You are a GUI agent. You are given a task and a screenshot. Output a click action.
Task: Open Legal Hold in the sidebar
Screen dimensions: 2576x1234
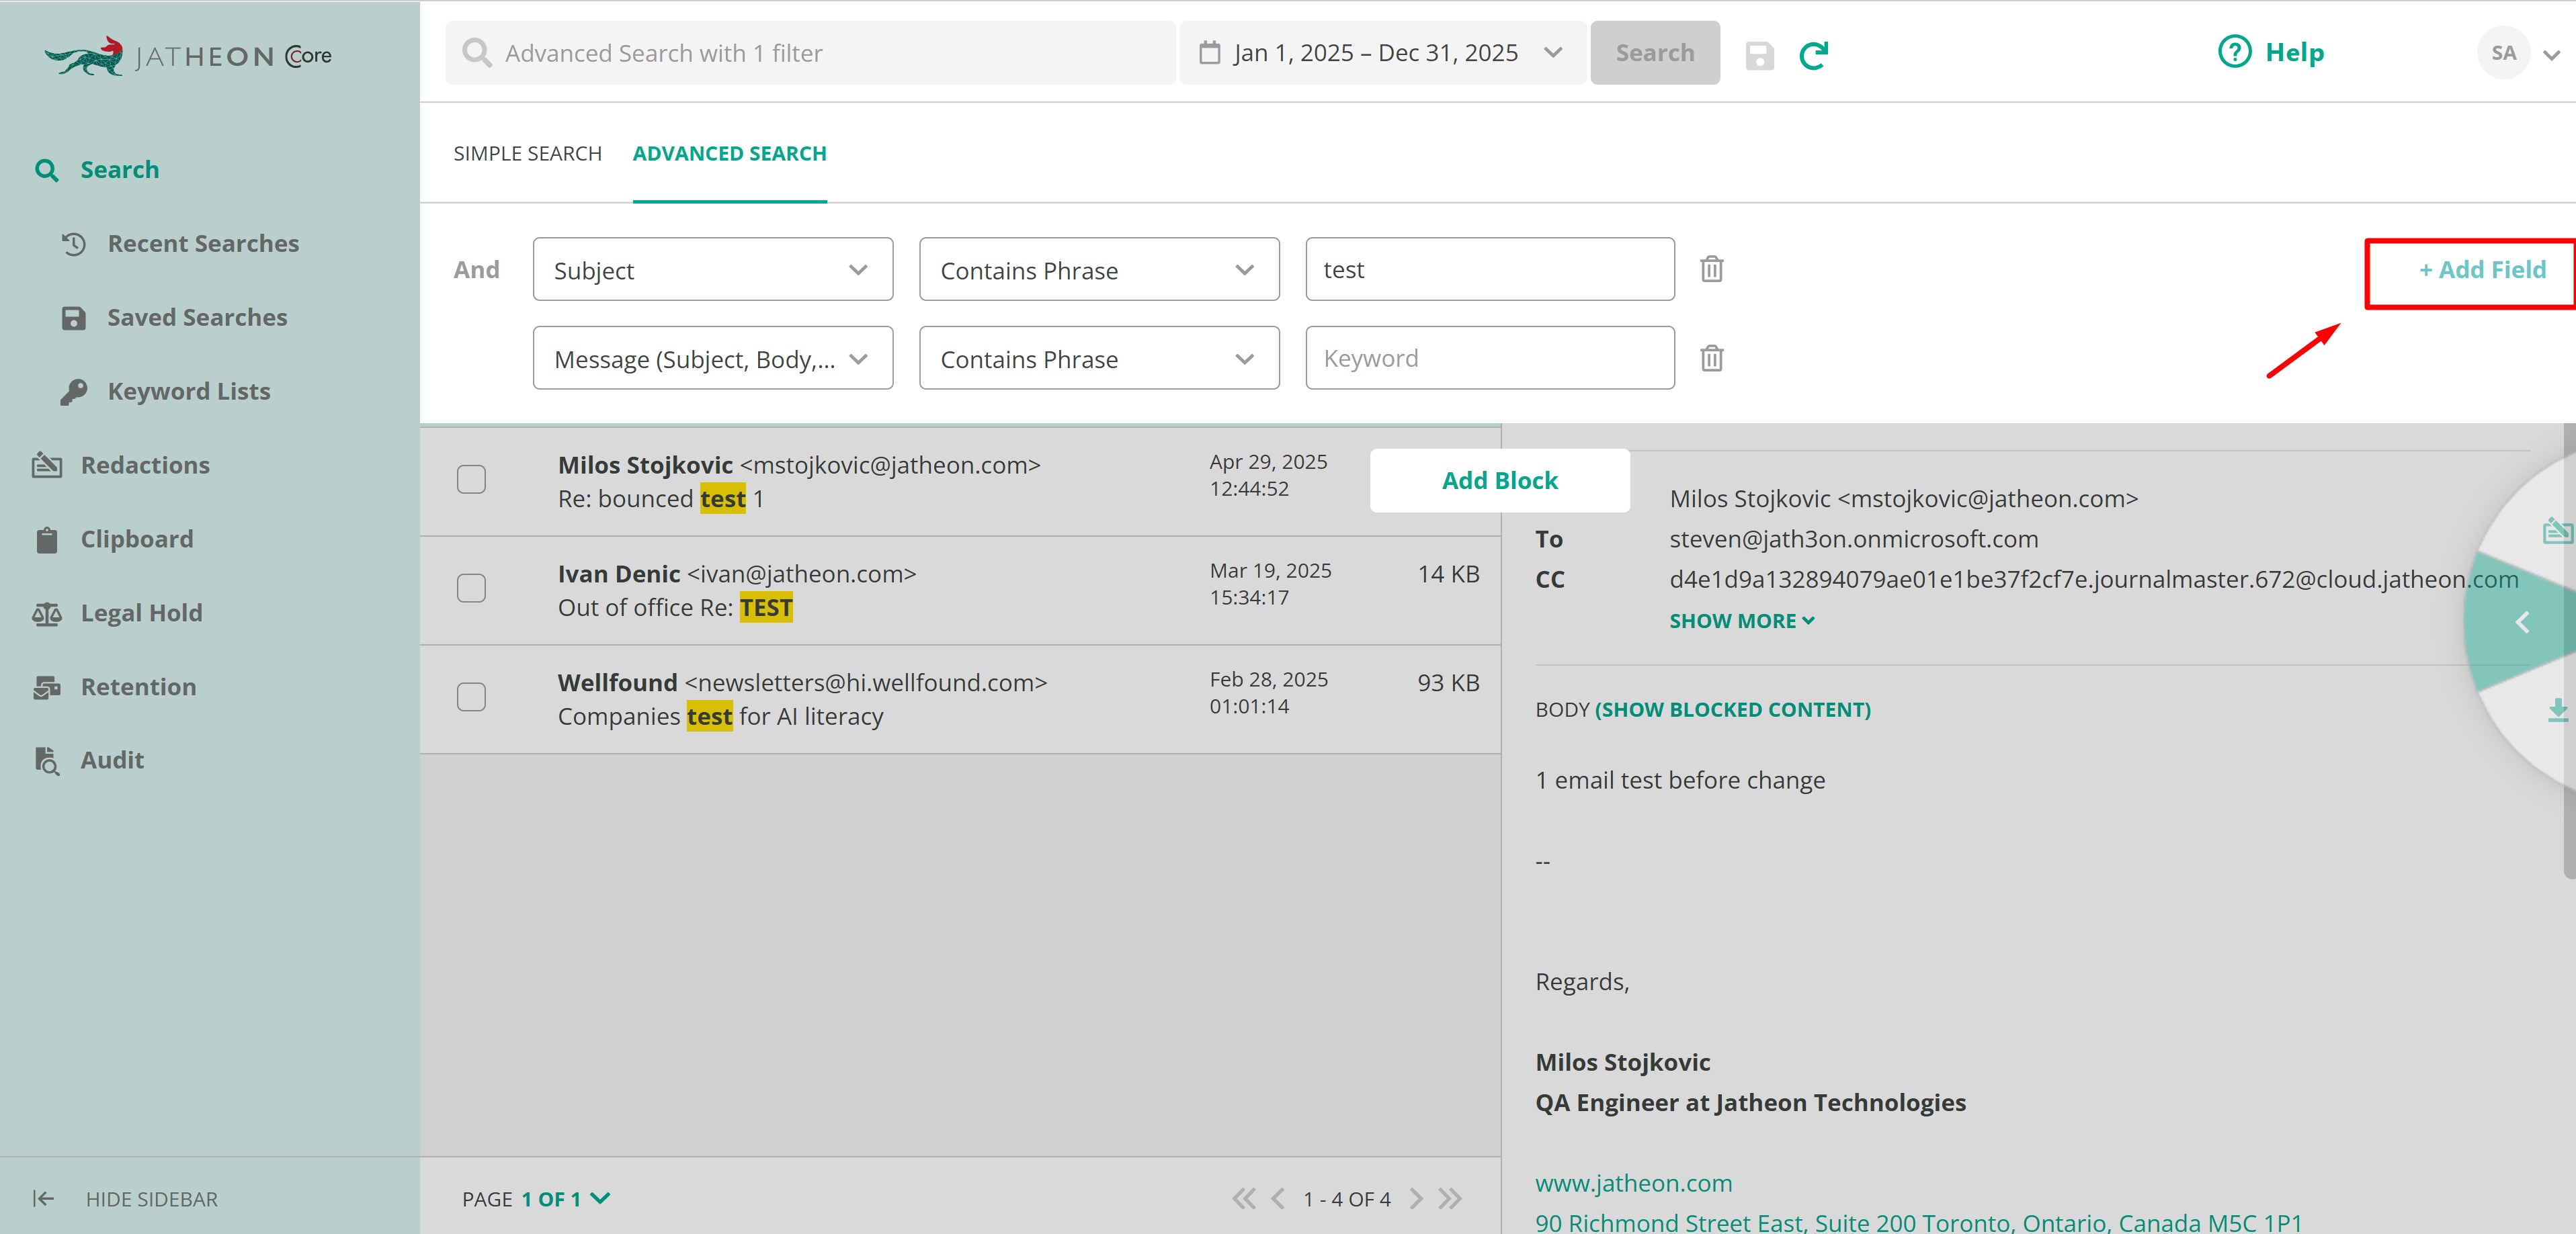coord(141,613)
